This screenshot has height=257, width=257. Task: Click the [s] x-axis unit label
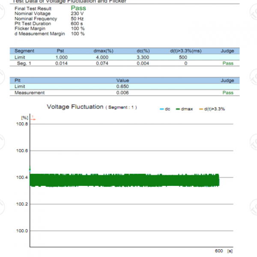coord(230,251)
